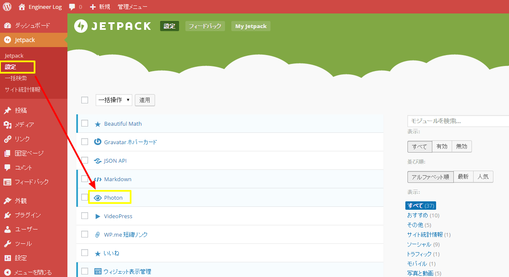Tick the select-all checkbox beside 一括操作
Screen dimensions: 509x277
85,100
